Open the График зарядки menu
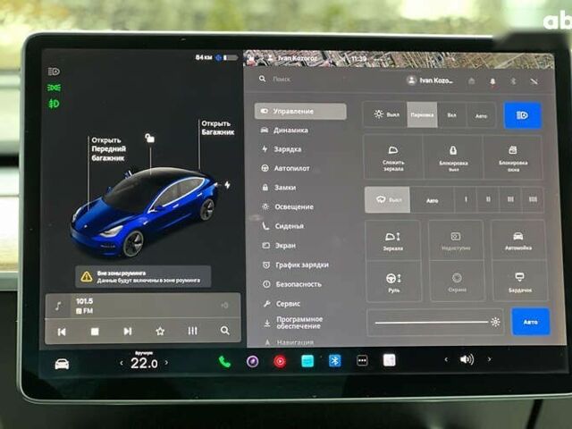The height and width of the screenshot is (429, 572). [296, 265]
